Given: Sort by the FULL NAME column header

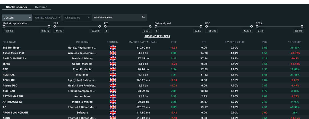Looking at the screenshot, I should 9,42.
